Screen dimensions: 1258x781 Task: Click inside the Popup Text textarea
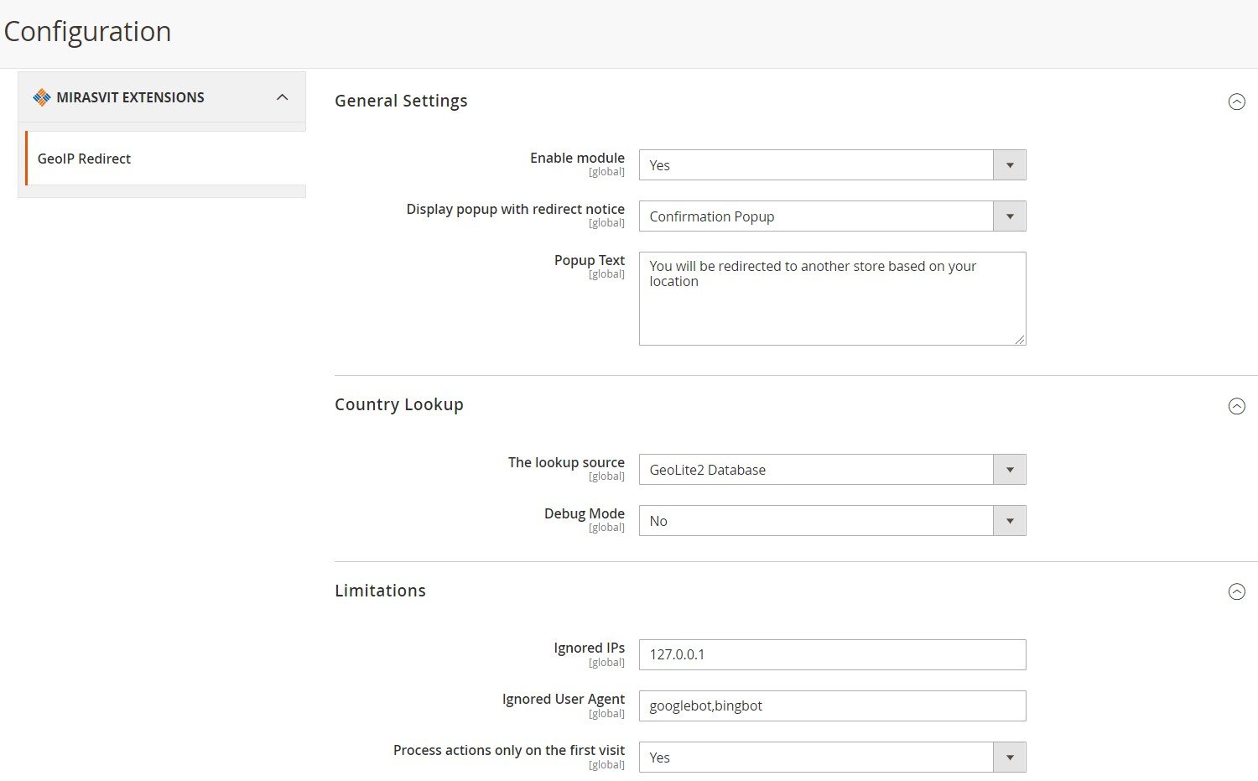pos(832,299)
